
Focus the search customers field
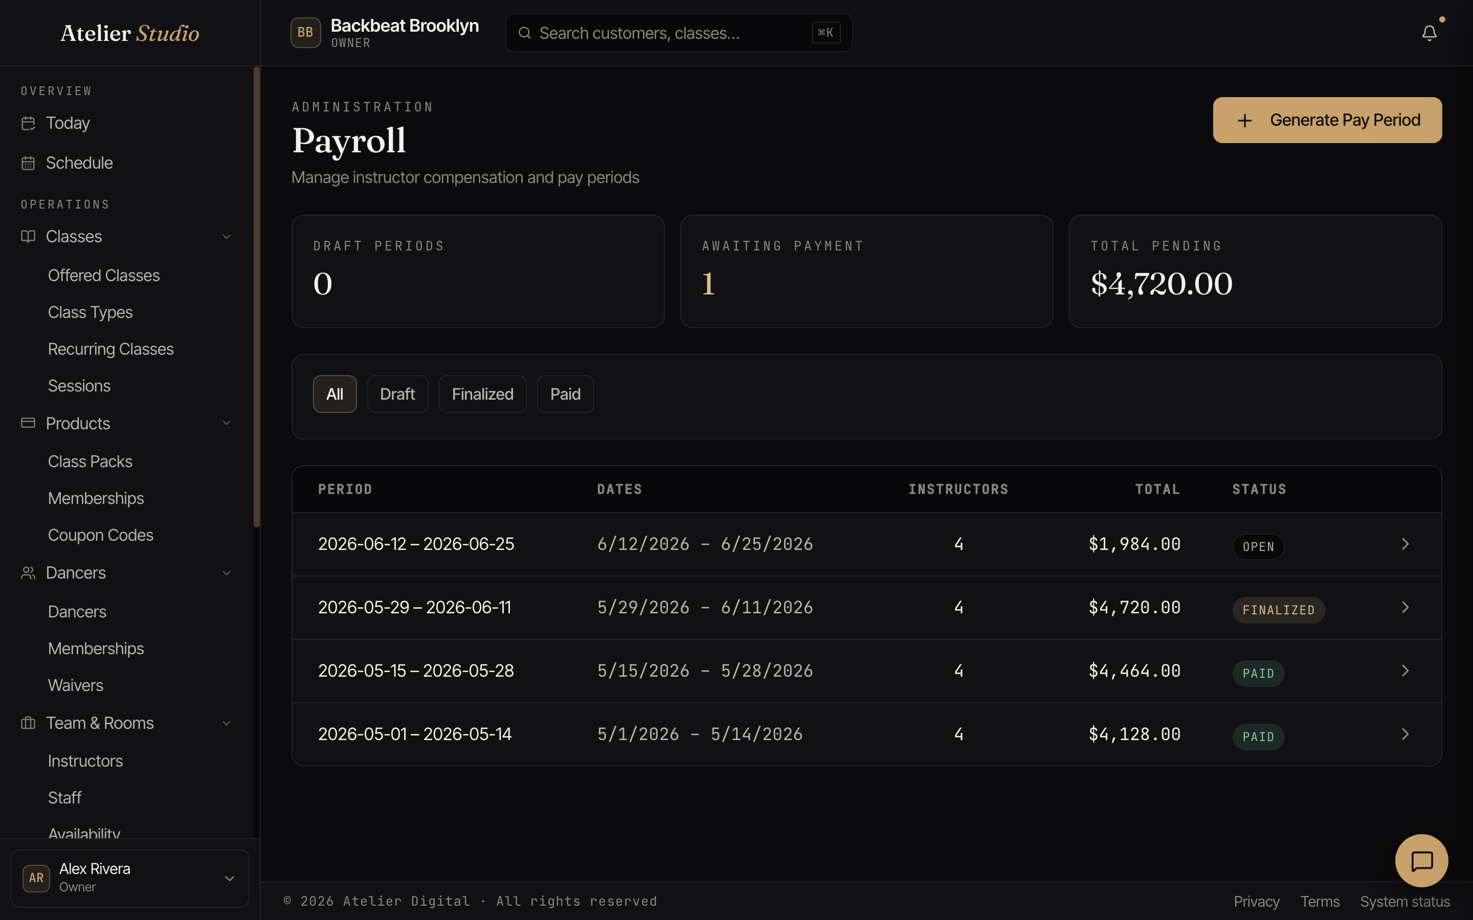coord(679,33)
